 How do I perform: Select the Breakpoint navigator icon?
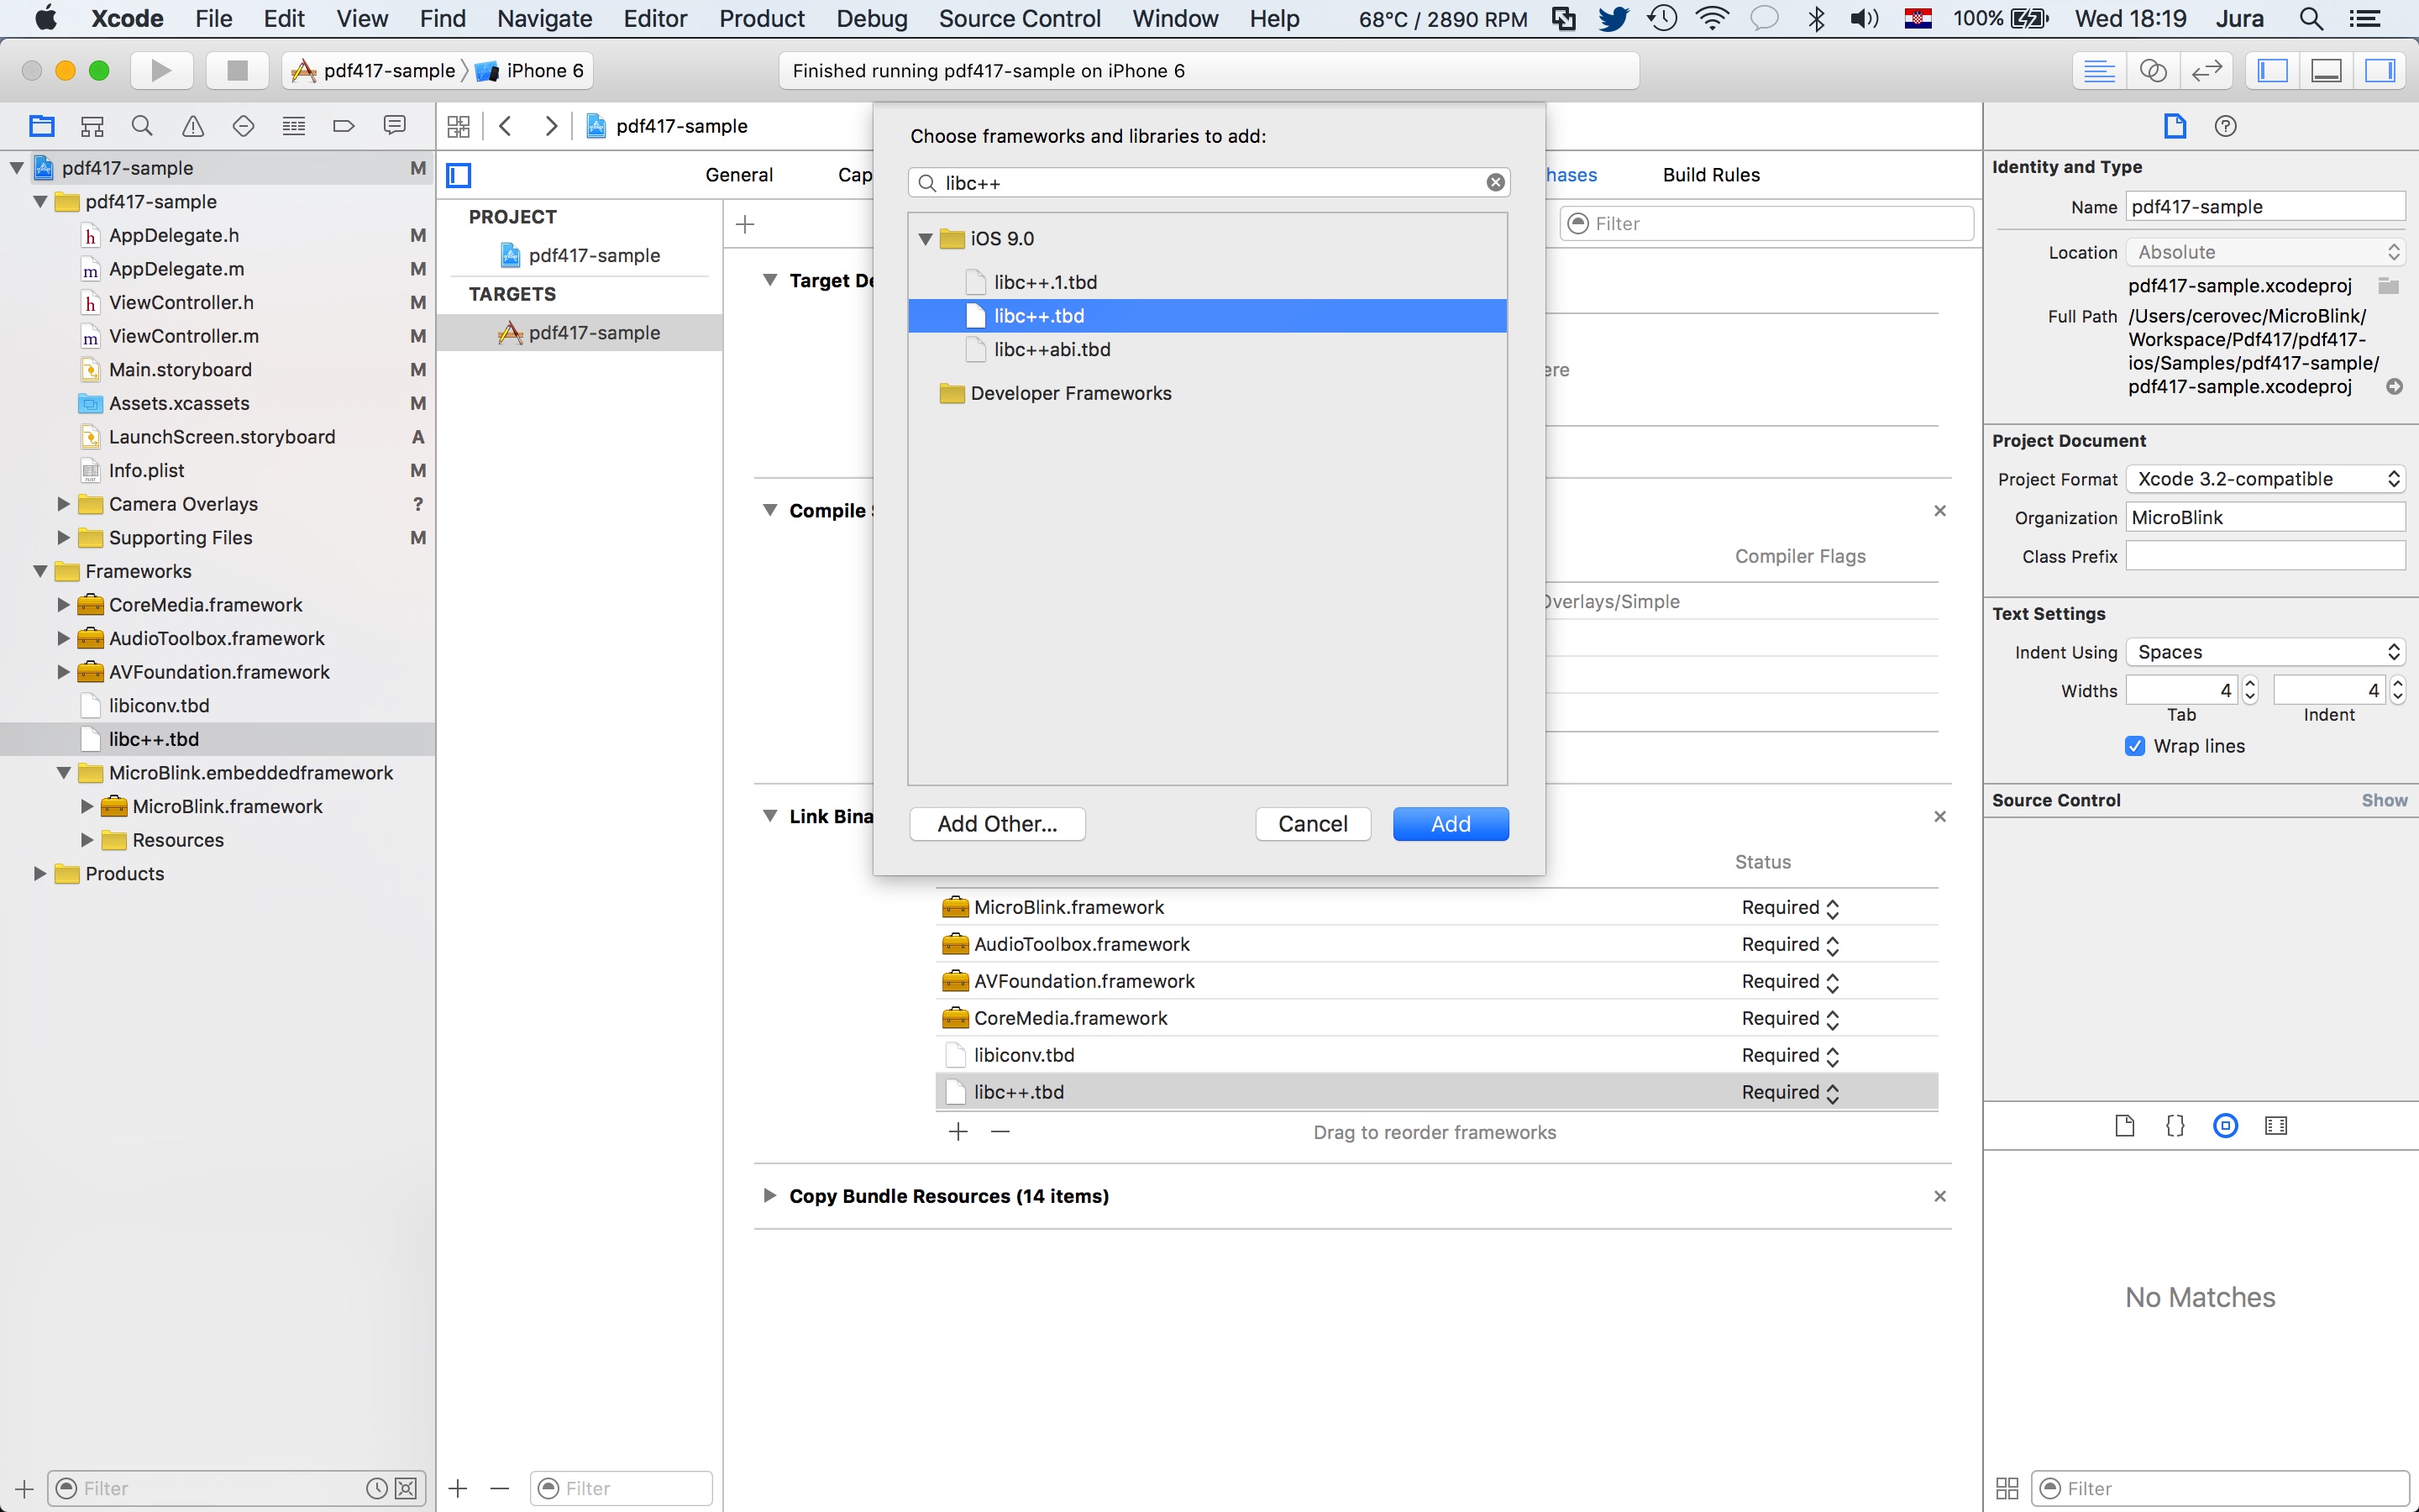pos(344,126)
